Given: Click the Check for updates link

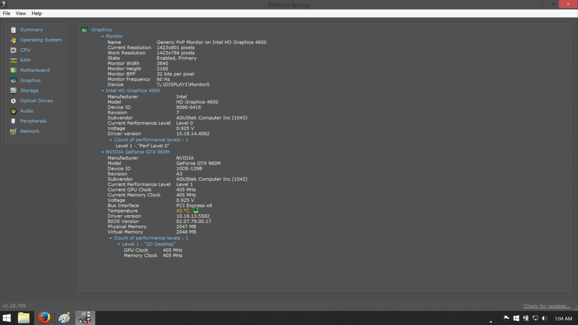Looking at the screenshot, I should pyautogui.click(x=547, y=306).
